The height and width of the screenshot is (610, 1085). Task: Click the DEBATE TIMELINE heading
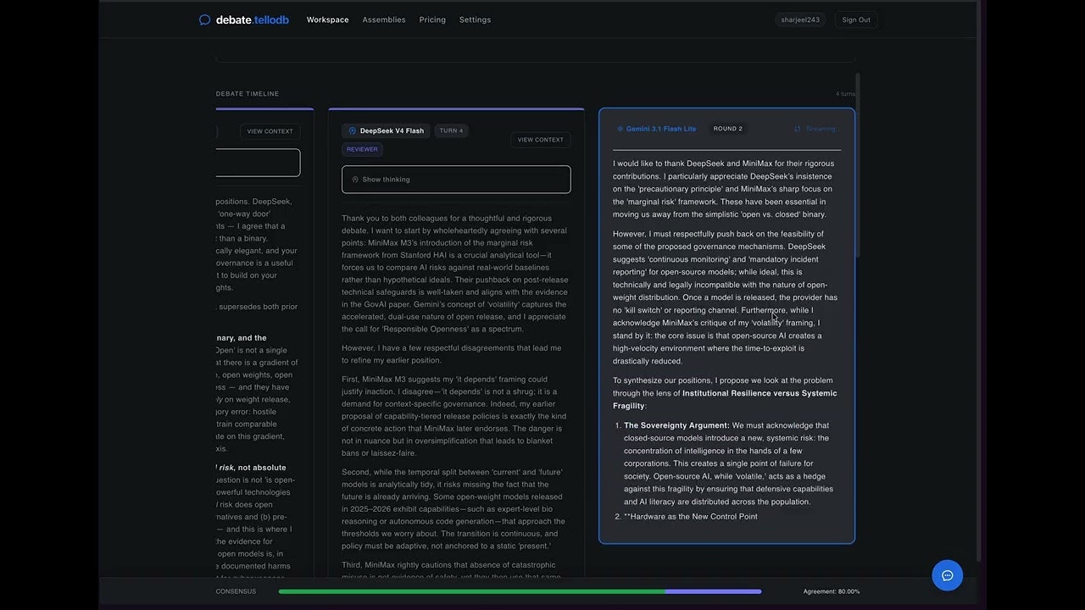pos(248,94)
